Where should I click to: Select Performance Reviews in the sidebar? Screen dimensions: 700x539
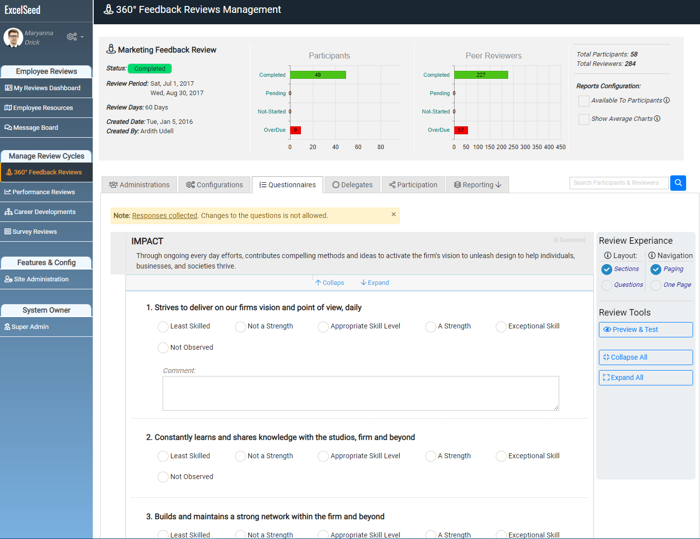click(x=44, y=192)
